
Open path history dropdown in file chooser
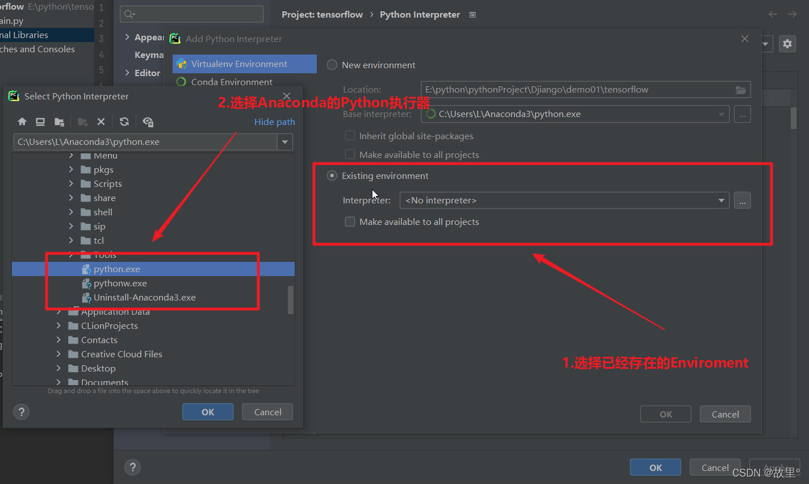pos(285,142)
